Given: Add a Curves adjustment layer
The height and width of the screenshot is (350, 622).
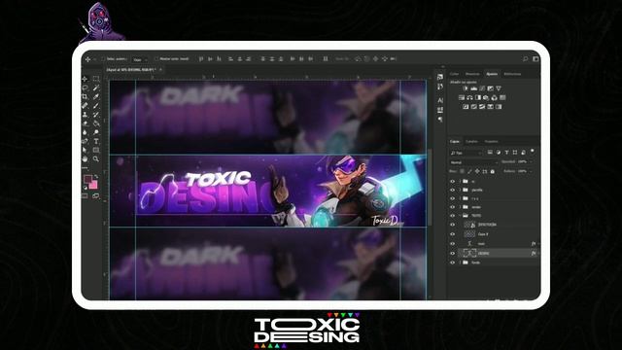Looking at the screenshot, I should click(482, 88).
